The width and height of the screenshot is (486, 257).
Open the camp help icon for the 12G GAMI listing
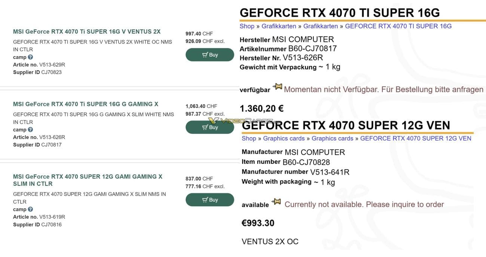(30, 209)
